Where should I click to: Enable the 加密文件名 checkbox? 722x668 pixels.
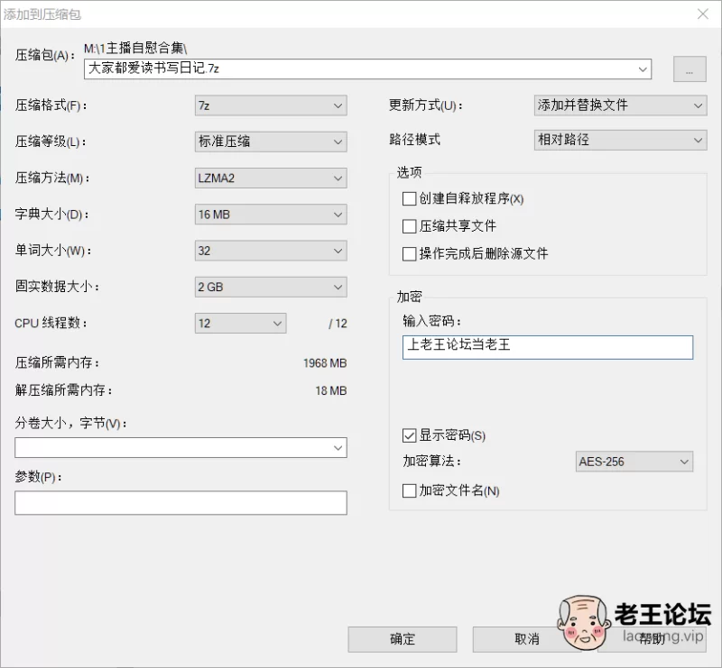[x=410, y=491]
